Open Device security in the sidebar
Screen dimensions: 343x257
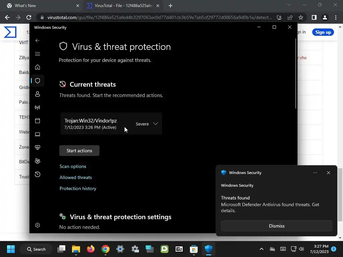[38, 134]
